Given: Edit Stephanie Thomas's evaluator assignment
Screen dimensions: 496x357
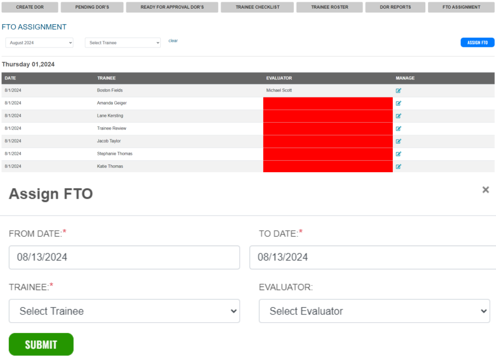Looking at the screenshot, I should click(398, 154).
